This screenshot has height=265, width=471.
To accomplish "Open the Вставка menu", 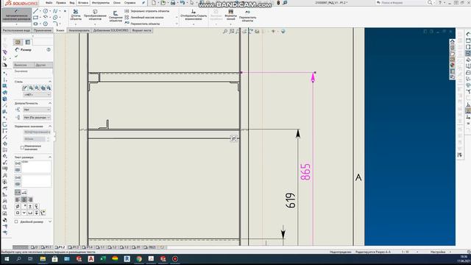I will (83, 3).
